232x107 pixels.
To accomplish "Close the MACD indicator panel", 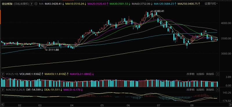I will 217,90.
